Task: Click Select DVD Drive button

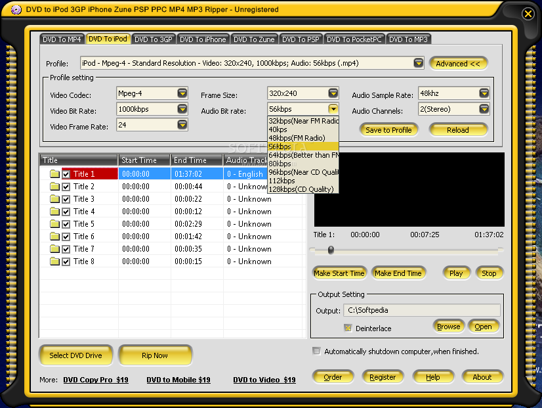Action: click(x=75, y=355)
